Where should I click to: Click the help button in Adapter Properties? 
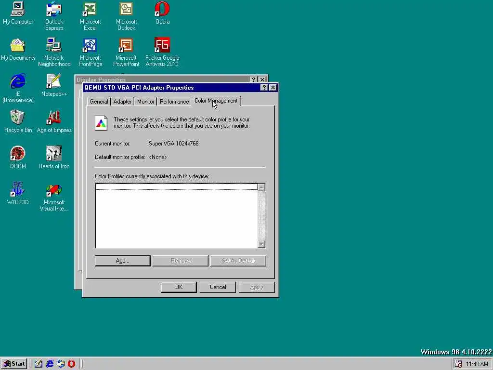(x=264, y=88)
